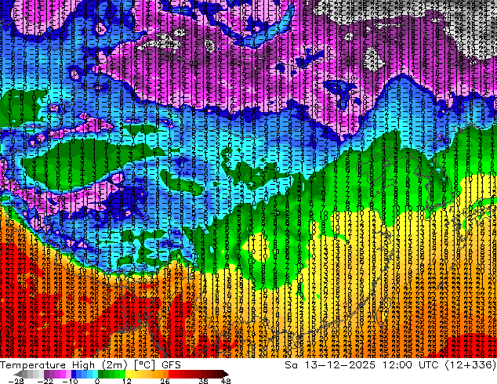Click the '26' legend value

point(165,381)
